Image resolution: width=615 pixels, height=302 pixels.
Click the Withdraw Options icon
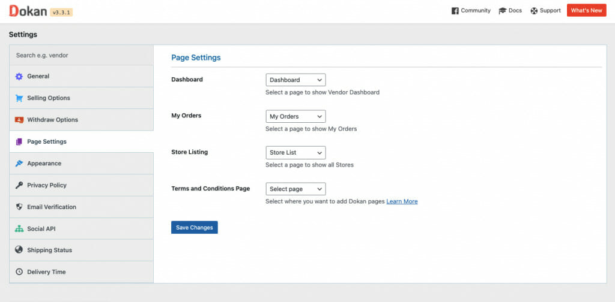pyautogui.click(x=19, y=120)
